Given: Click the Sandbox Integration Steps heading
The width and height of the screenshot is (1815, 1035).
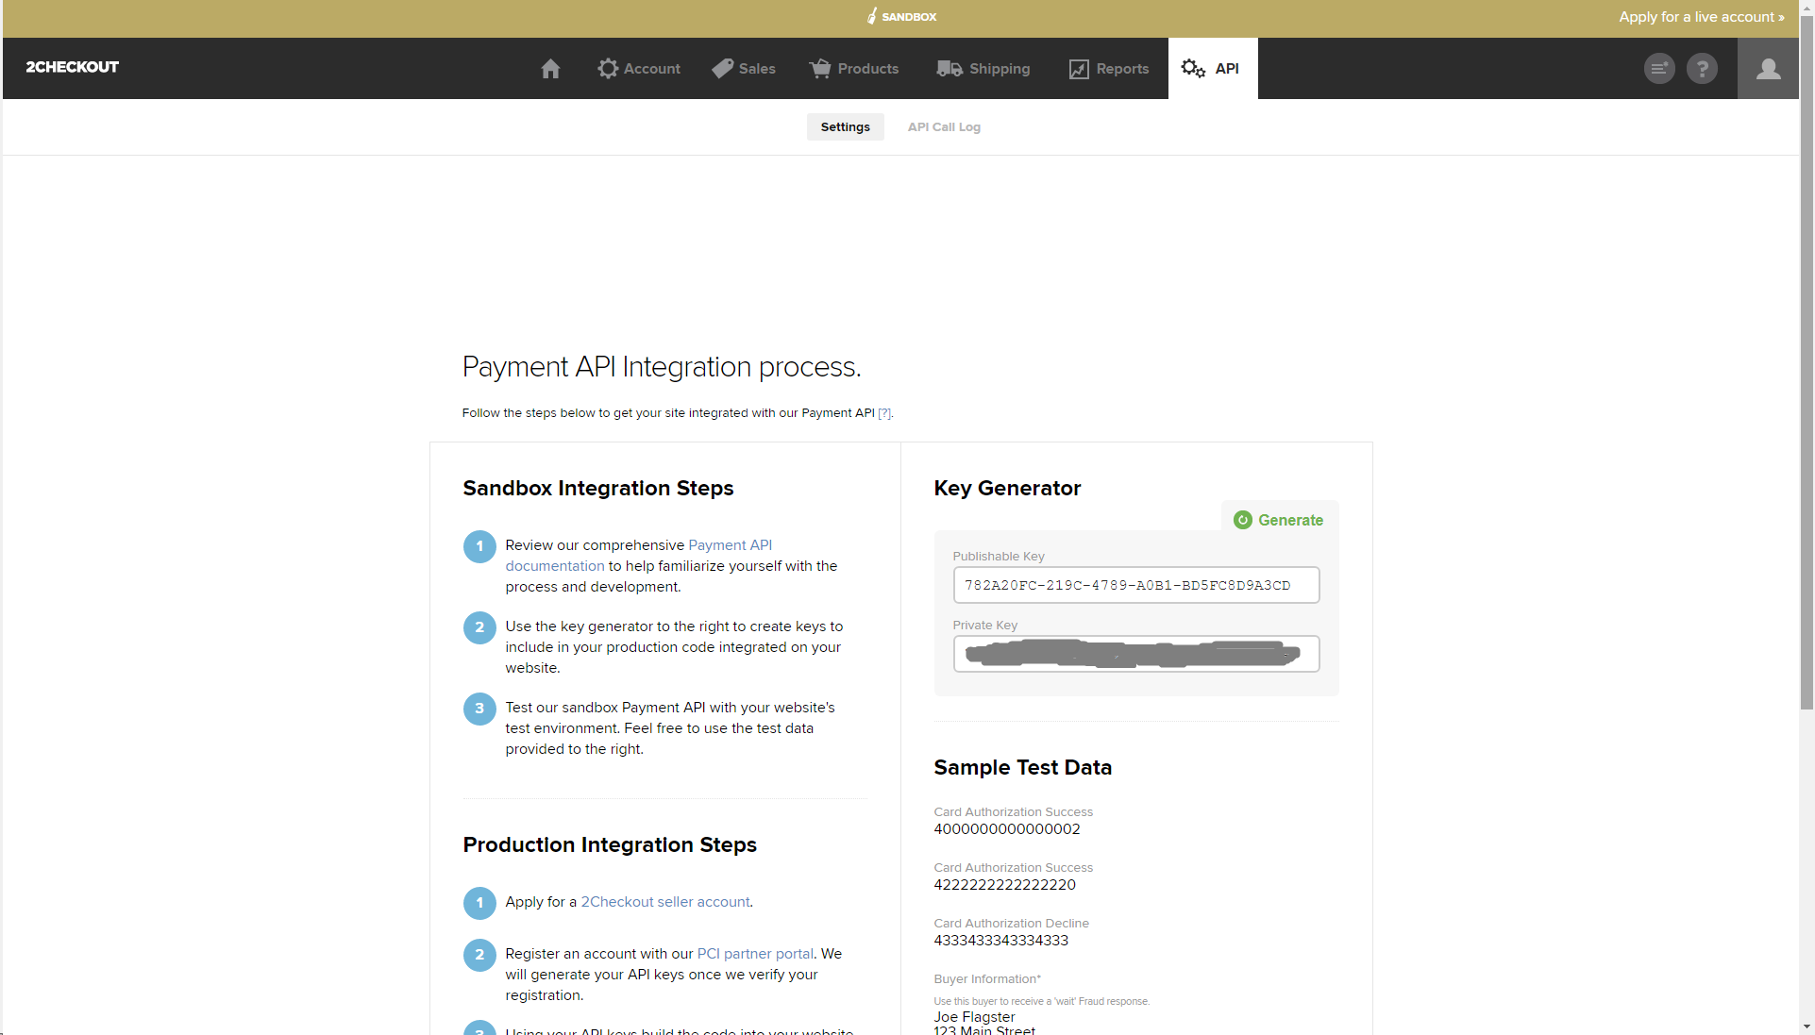Looking at the screenshot, I should pyautogui.click(x=597, y=488).
